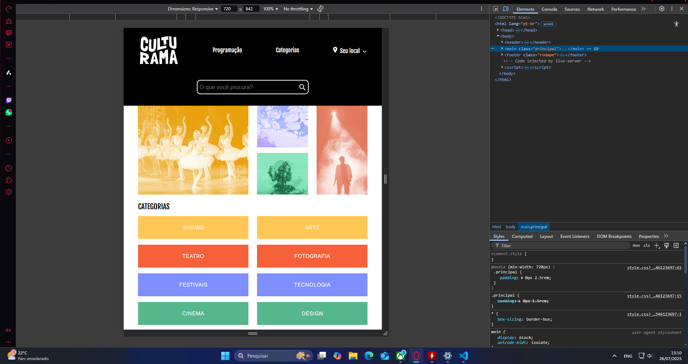Viewport: 688px width, 364px height.
Task: Toggle the computed styles sidebar icon
Action: click(x=676, y=245)
